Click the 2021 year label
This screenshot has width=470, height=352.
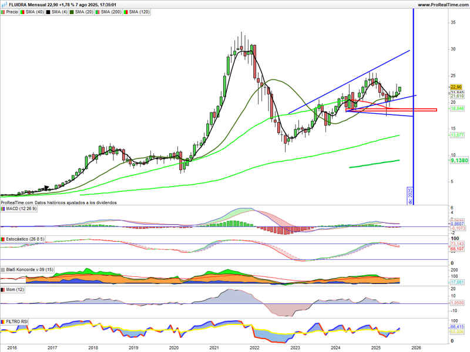tap(214, 348)
